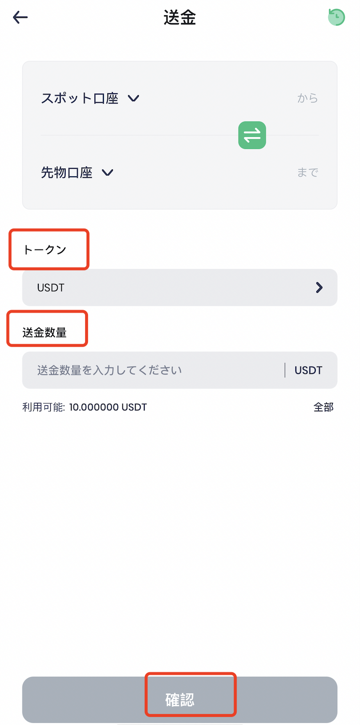Click the トークン section label
360x725 pixels.
point(45,250)
